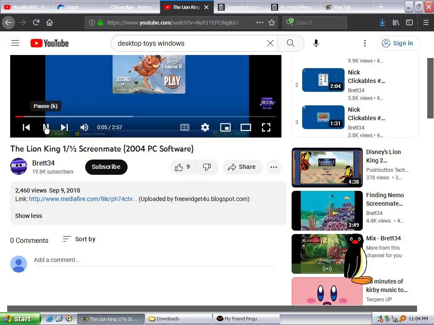The height and width of the screenshot is (325, 434).
Task: Click the Add a comment field
Action: point(154,260)
